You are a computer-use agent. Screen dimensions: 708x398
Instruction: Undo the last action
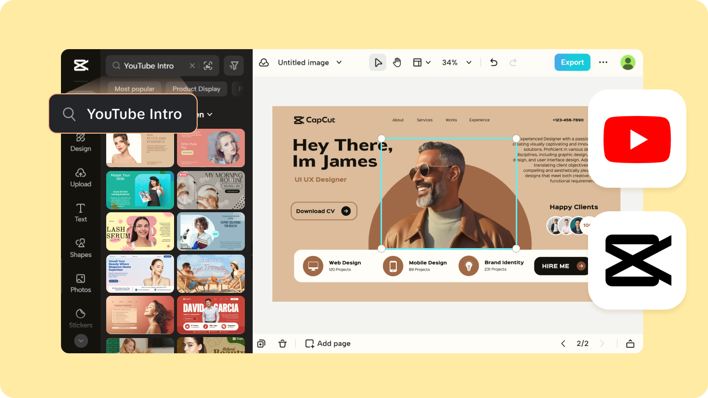(x=494, y=62)
